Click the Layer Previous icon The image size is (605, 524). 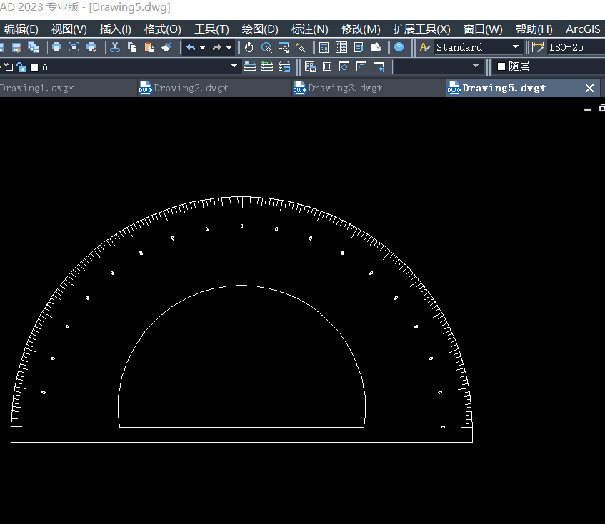(x=267, y=66)
